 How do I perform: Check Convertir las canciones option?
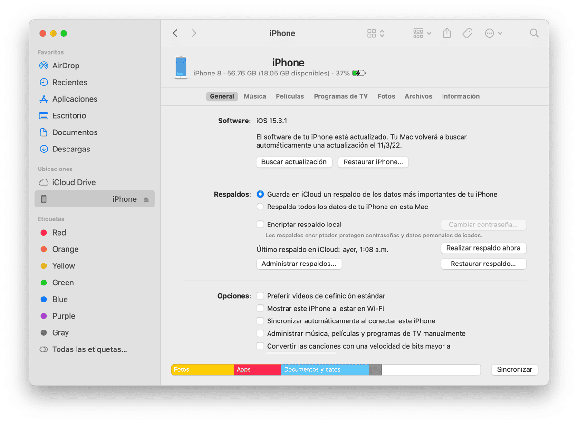click(260, 346)
